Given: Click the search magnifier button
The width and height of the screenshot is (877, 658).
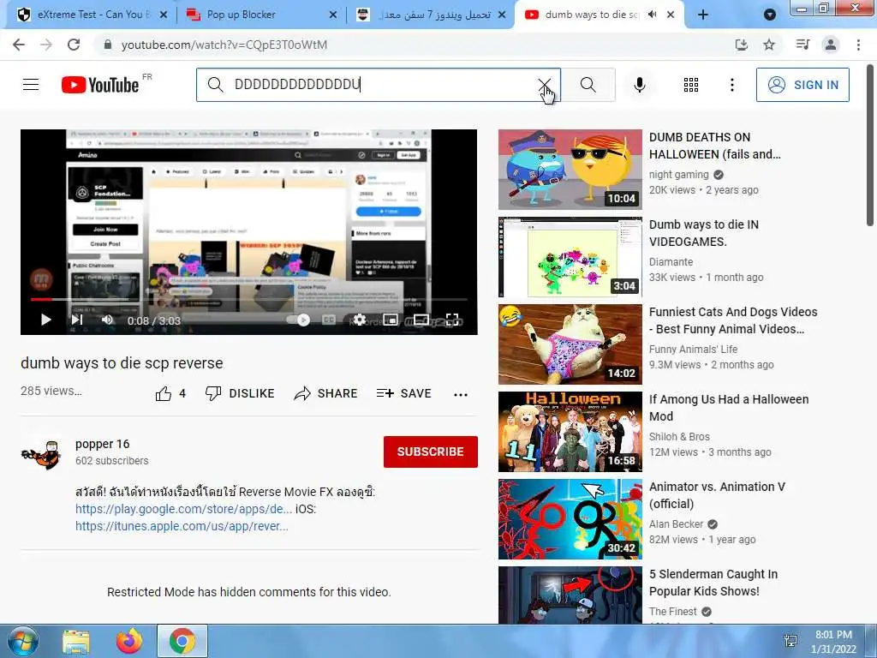Looking at the screenshot, I should click(588, 85).
